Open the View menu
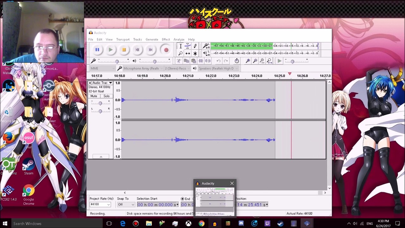Screen dimensions: 405x228 (x=109, y=40)
